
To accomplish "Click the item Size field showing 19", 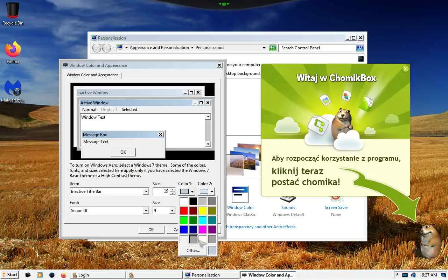I will tap(161, 191).
